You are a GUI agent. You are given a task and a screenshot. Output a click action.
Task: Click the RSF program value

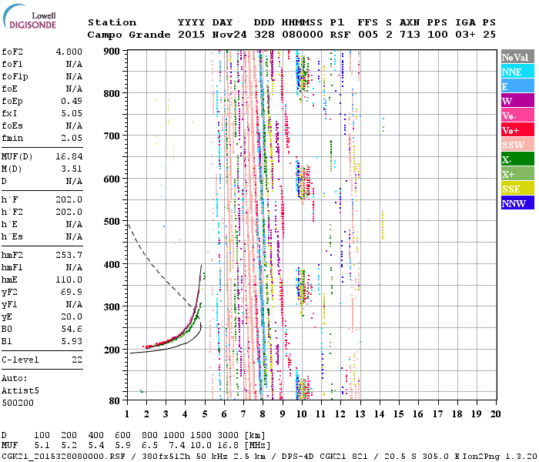click(x=340, y=35)
